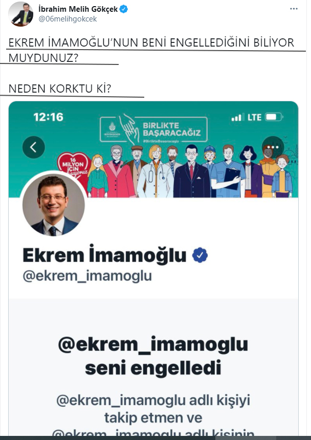
Task: Click the tweet text 'NEDEN KORKTU Kİ?'
Action: point(60,89)
